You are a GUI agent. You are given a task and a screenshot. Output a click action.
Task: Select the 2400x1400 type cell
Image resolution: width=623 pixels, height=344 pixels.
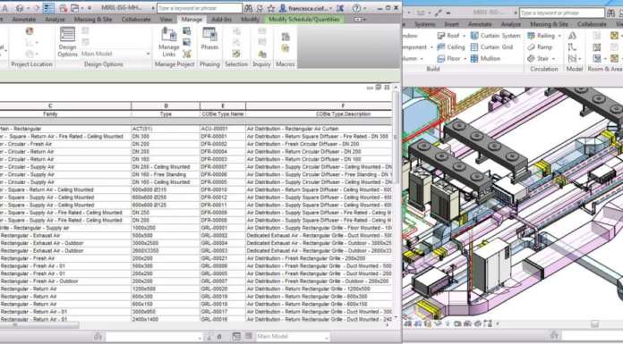(166, 319)
